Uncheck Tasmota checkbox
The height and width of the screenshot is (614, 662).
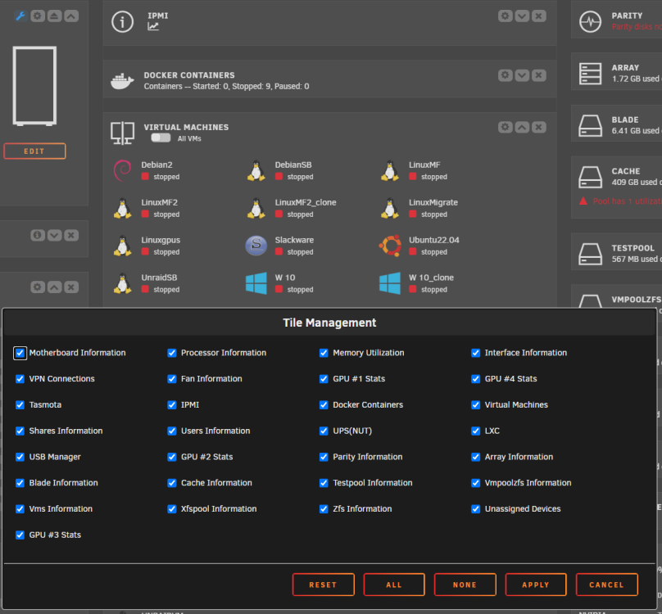[20, 405]
